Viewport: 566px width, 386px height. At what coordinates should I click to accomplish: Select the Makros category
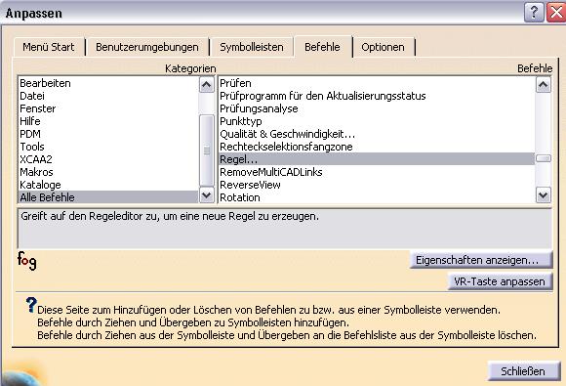[x=108, y=172]
